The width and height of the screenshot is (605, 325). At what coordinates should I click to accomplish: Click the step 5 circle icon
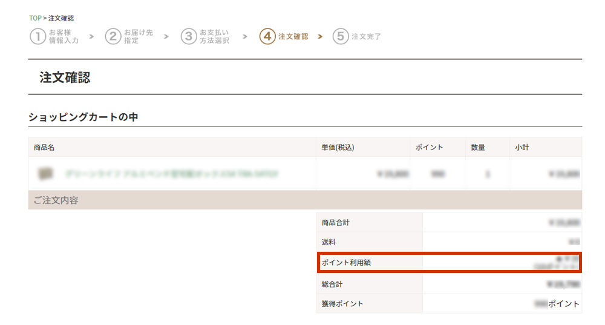[341, 36]
